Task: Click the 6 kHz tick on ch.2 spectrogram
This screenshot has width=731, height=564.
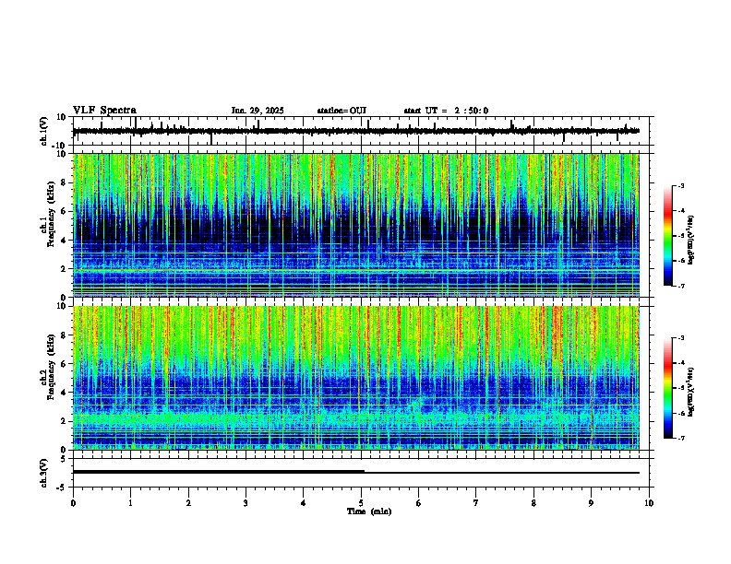Action: click(65, 364)
